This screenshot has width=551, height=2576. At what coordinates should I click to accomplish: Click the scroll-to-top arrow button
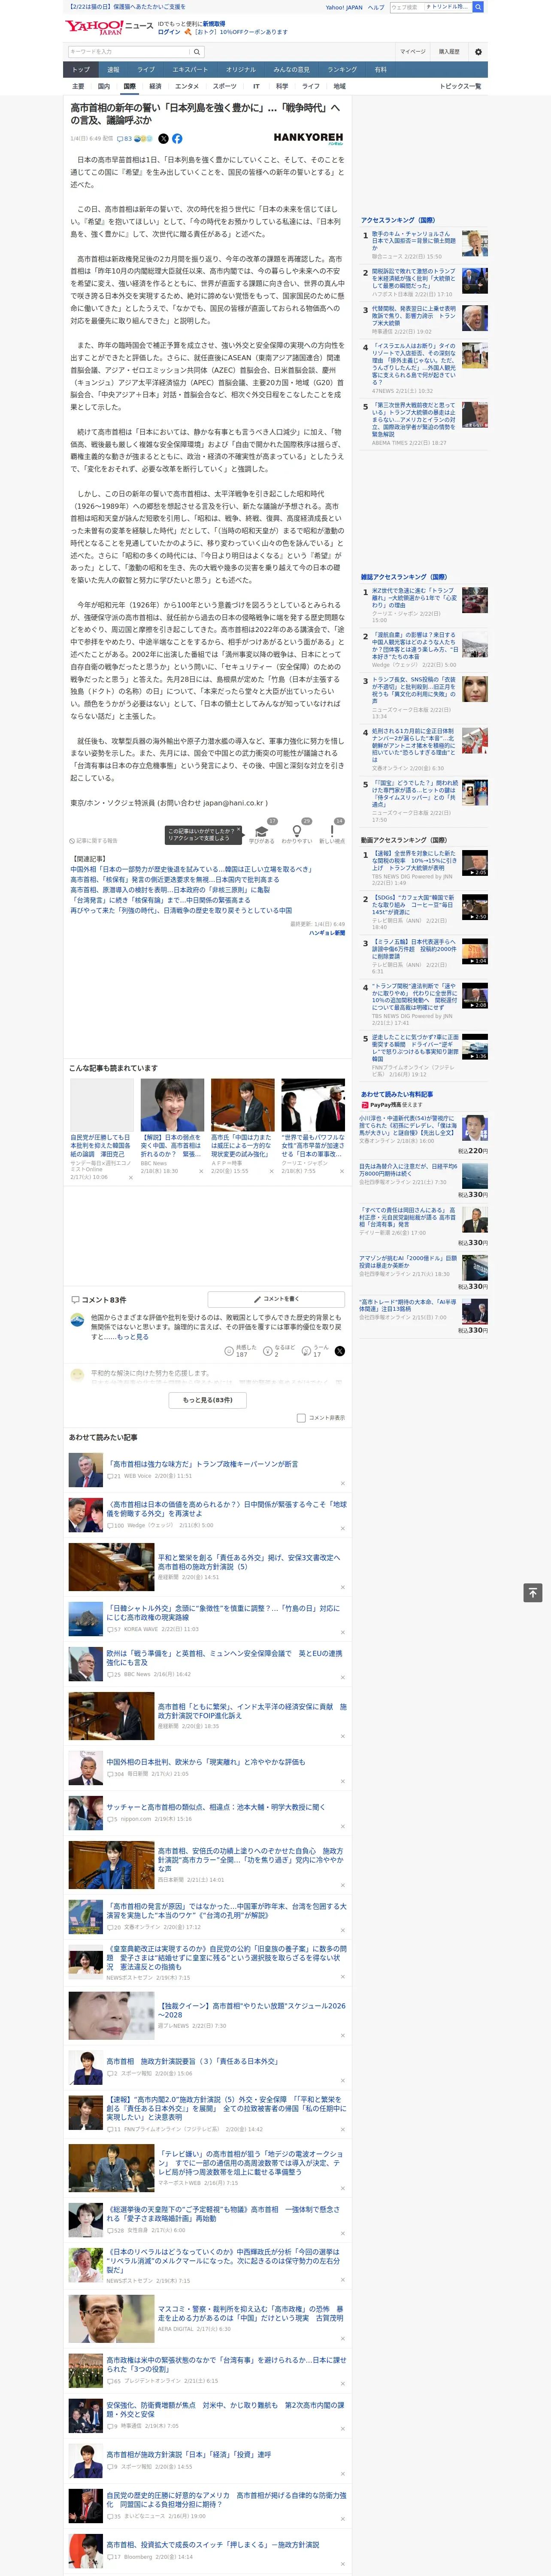click(533, 1593)
